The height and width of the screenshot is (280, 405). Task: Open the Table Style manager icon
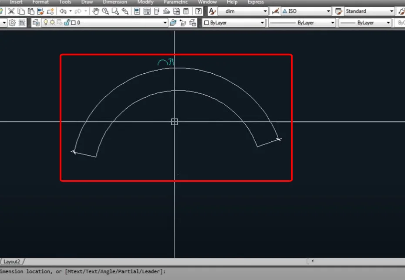(x=338, y=11)
